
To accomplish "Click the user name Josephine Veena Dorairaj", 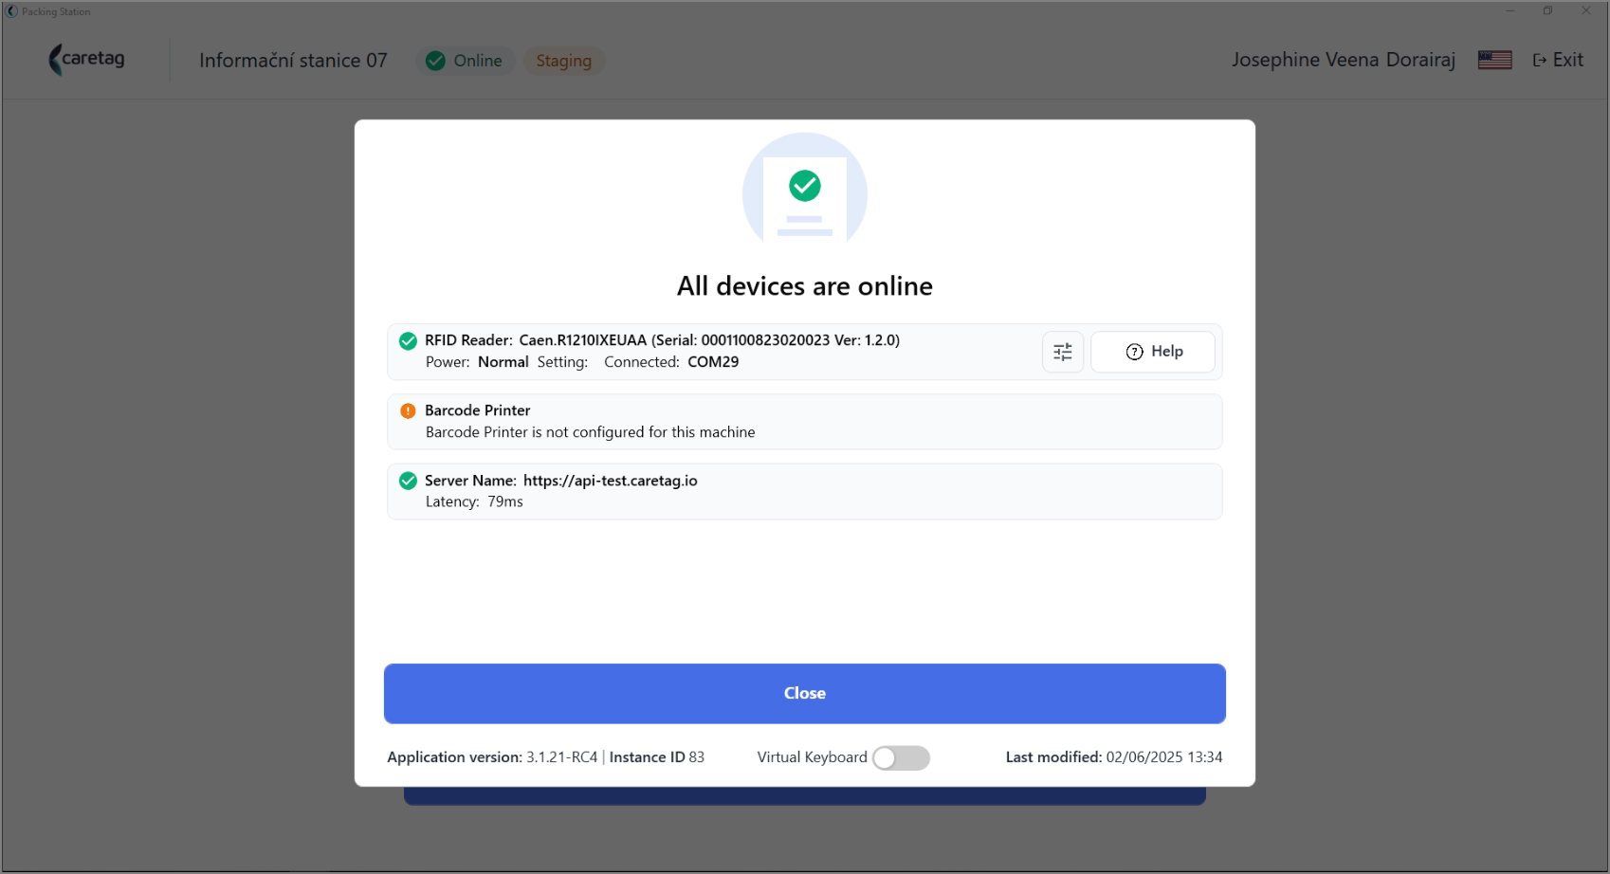I will coord(1343,60).
